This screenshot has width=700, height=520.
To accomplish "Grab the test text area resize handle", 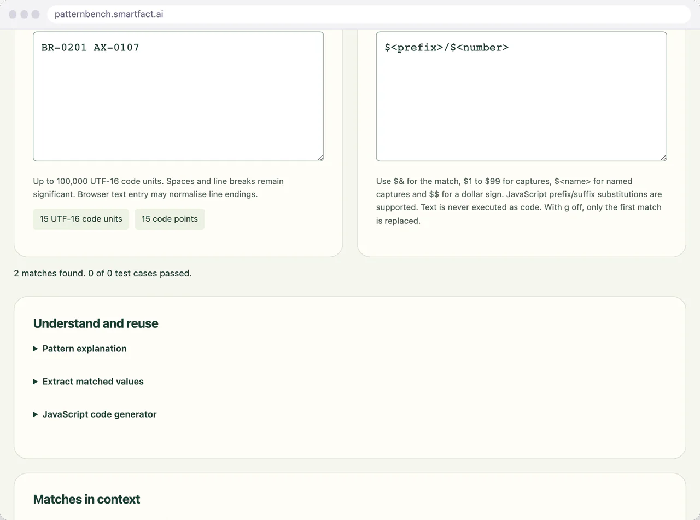I will pyautogui.click(x=320, y=158).
